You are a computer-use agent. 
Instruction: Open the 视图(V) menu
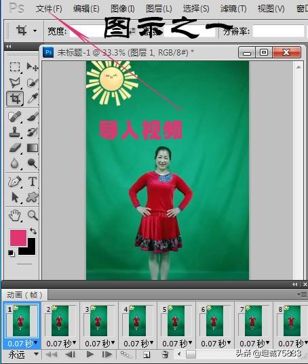point(271,9)
